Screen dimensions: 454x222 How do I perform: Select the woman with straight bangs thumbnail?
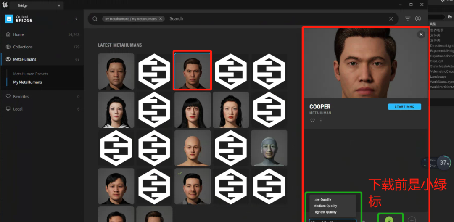(193, 110)
